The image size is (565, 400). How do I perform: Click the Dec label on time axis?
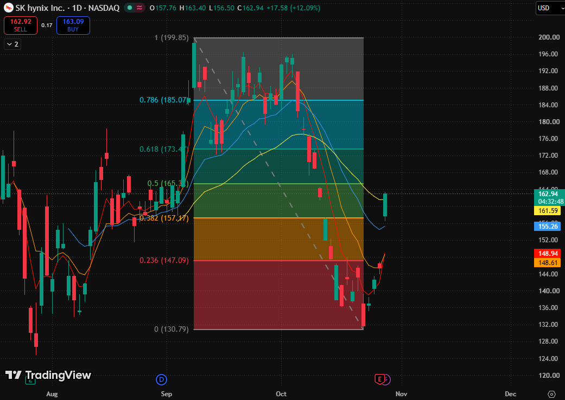click(510, 394)
